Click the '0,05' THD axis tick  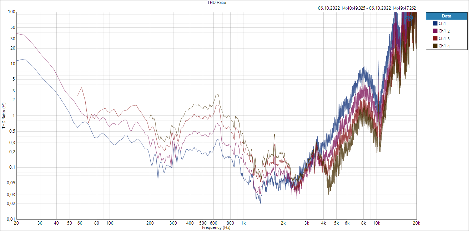(11, 183)
